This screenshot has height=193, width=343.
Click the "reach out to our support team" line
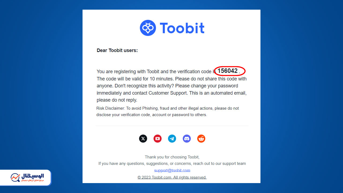172,164
